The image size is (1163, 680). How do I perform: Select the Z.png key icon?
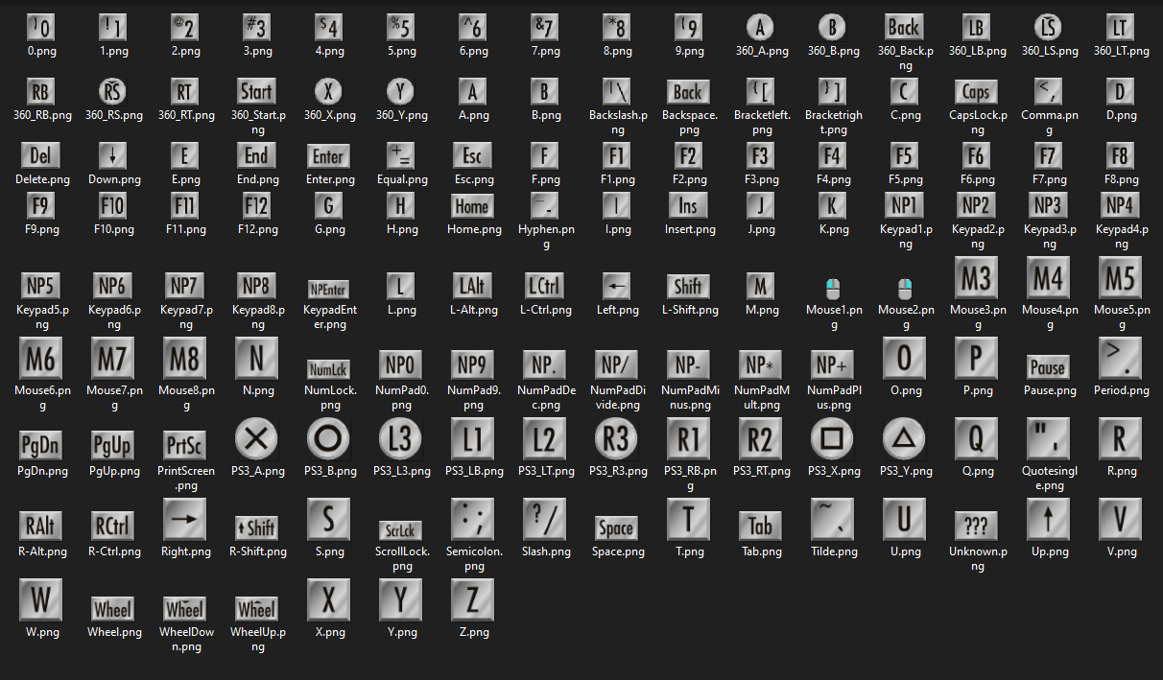tap(472, 599)
